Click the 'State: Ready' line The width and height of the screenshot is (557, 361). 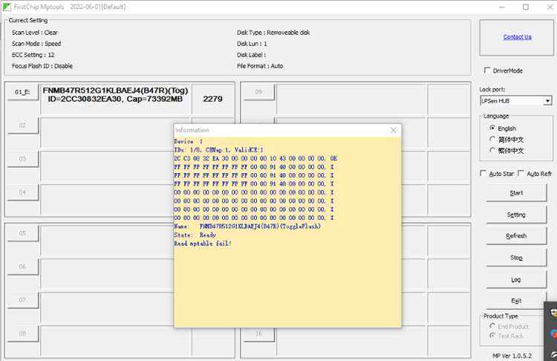tap(195, 235)
